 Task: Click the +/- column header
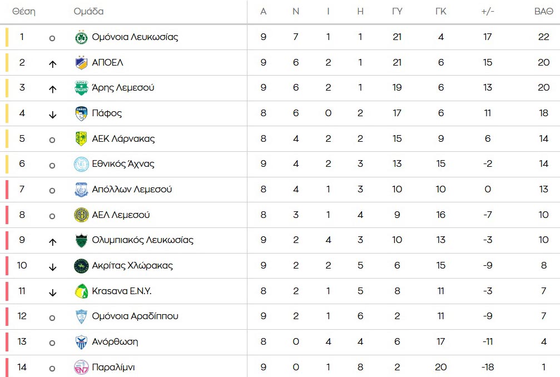pos(488,12)
